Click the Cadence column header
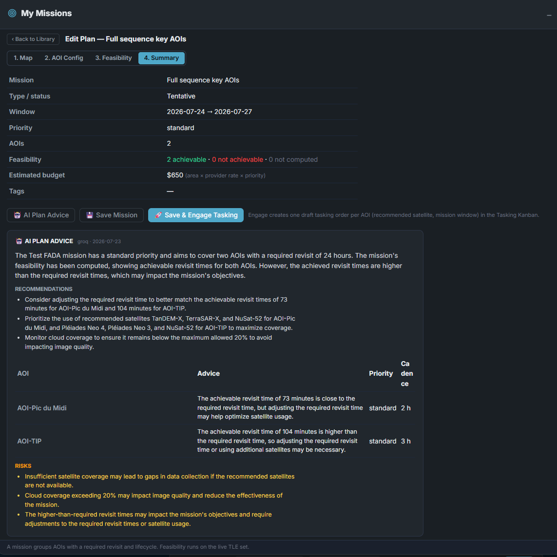Image resolution: width=557 pixels, height=557 pixels. 407,374
